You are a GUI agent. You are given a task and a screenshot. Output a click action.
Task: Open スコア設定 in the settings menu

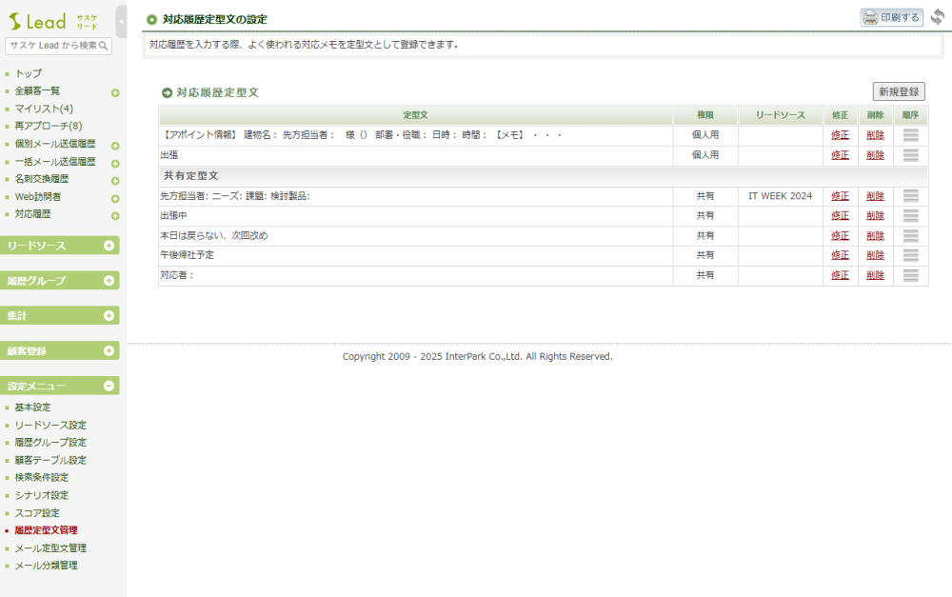coord(37,513)
